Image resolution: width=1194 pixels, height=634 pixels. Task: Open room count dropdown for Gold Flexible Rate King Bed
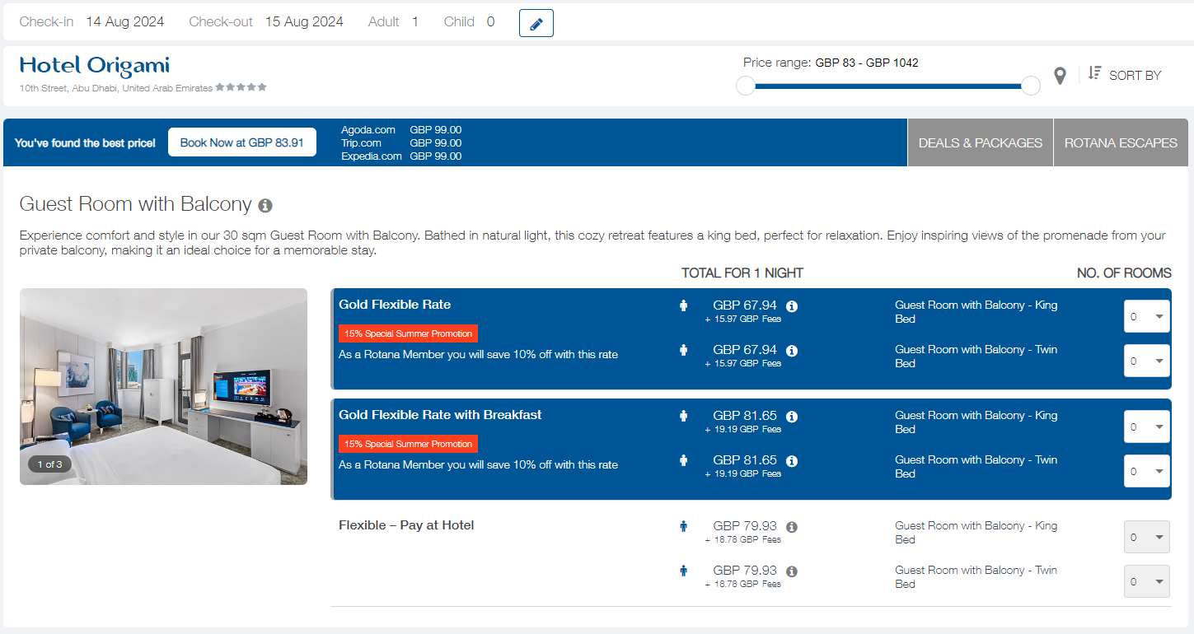1147,316
